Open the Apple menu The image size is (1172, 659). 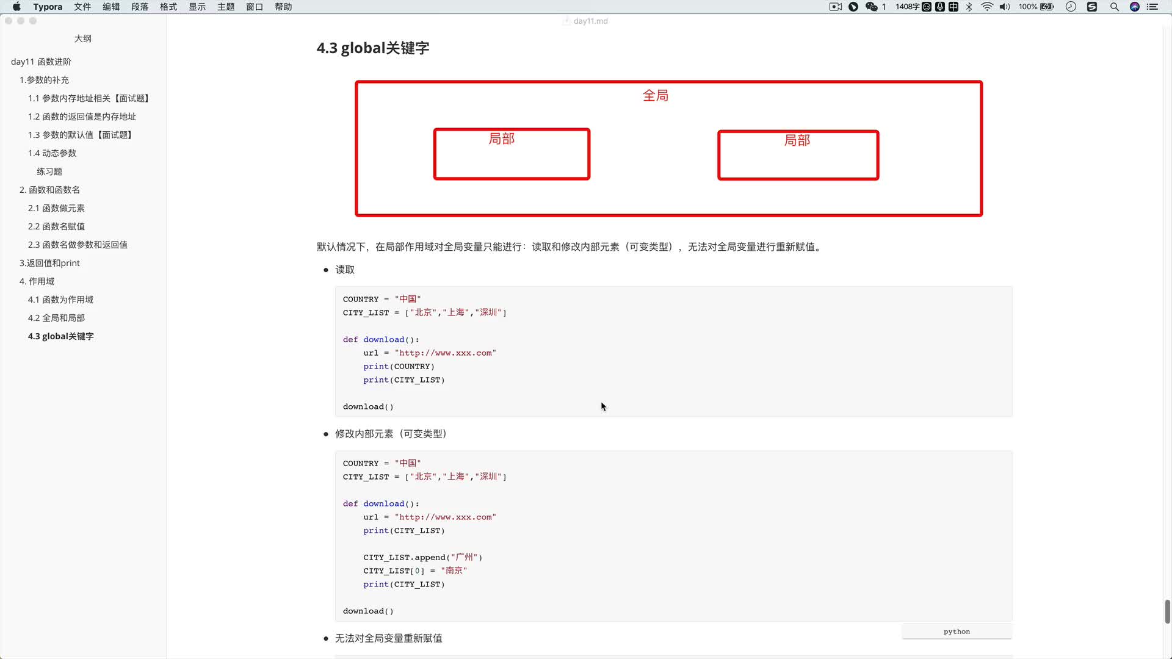[16, 7]
